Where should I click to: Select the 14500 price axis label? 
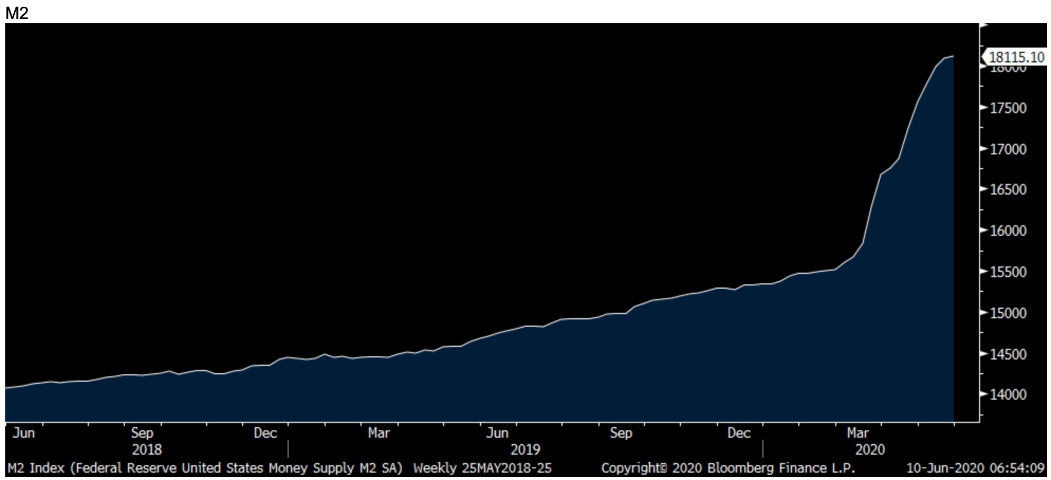tap(1008, 354)
